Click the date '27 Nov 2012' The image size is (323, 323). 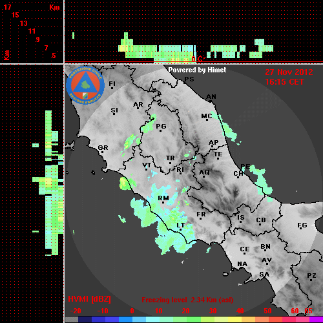coord(289,72)
